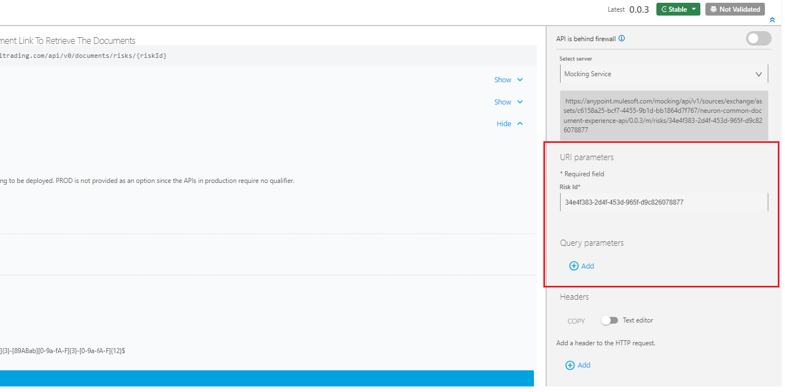Click the Add link for query parameters

(x=587, y=266)
